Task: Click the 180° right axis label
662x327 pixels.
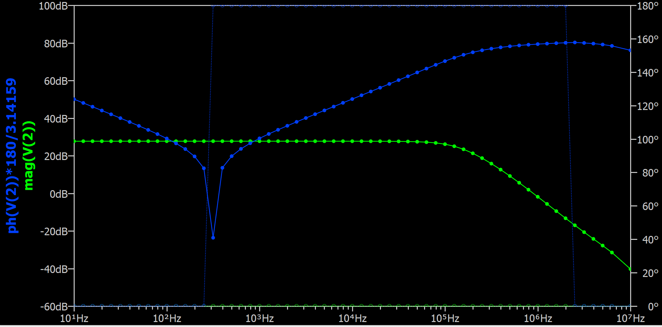Action: click(647, 6)
